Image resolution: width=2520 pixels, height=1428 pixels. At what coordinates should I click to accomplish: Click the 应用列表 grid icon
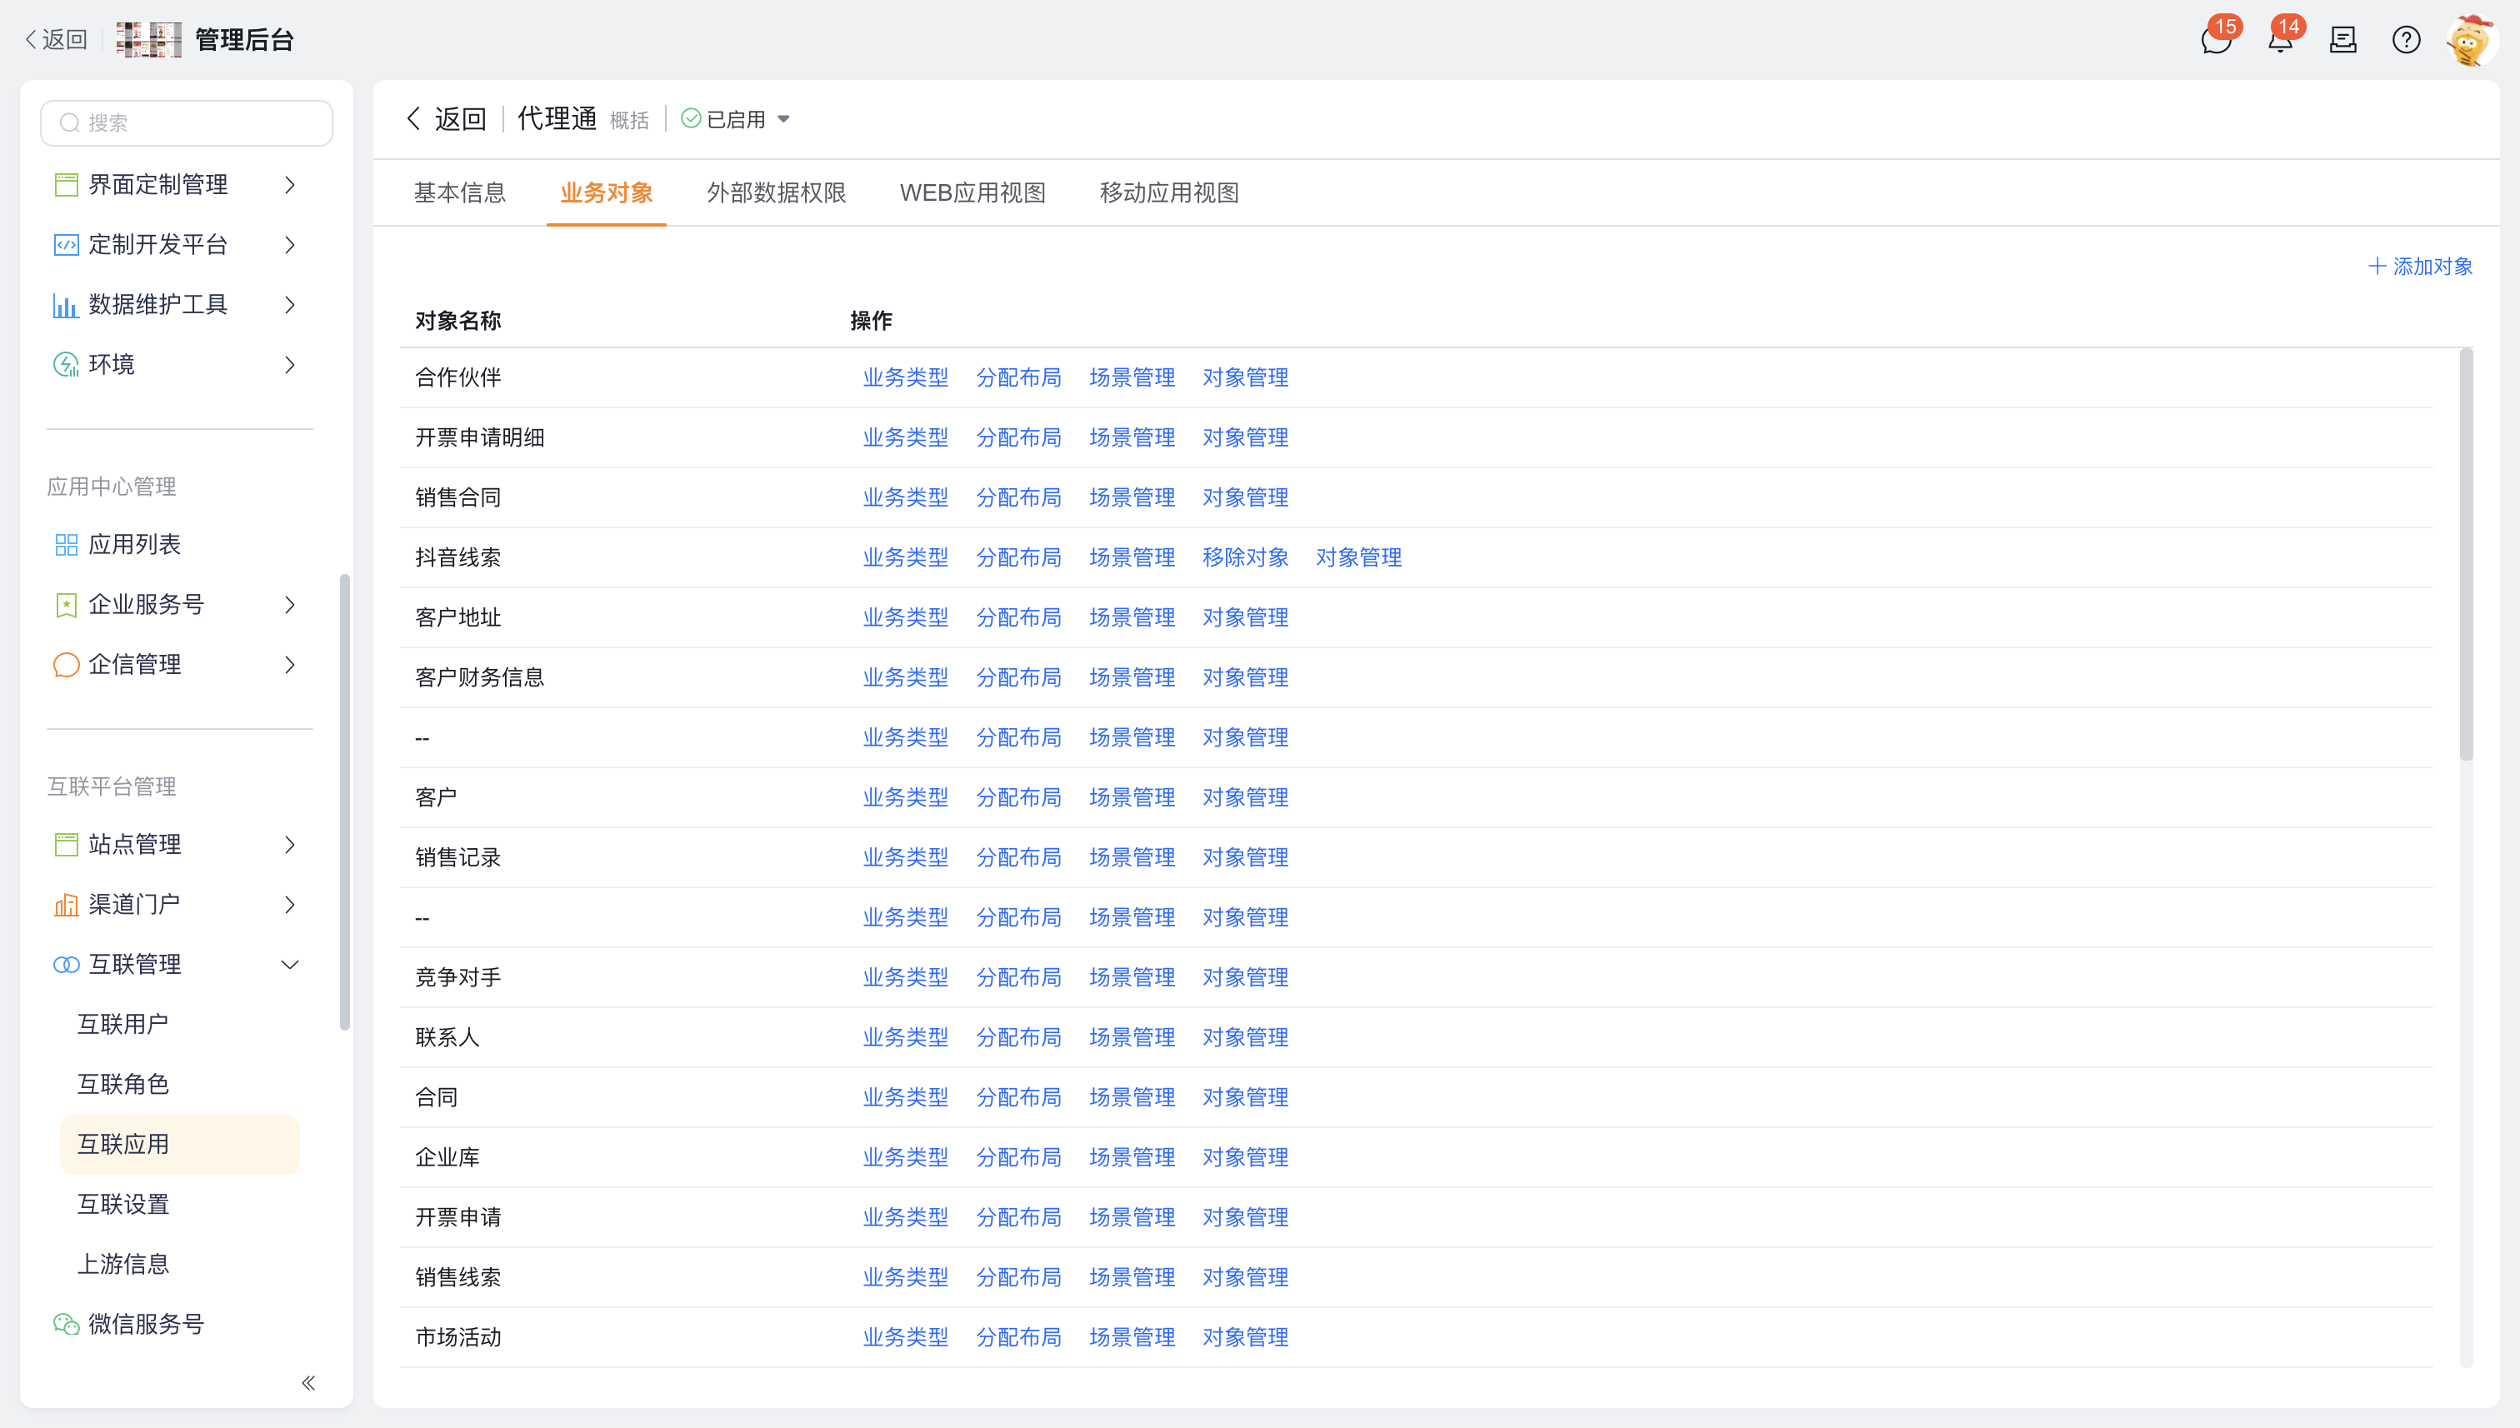[x=66, y=544]
